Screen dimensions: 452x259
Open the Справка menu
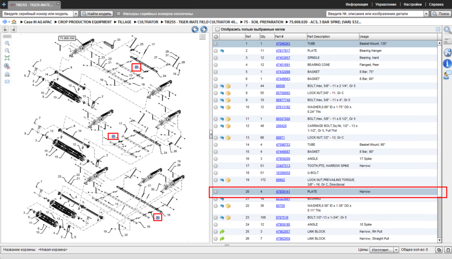point(436,5)
